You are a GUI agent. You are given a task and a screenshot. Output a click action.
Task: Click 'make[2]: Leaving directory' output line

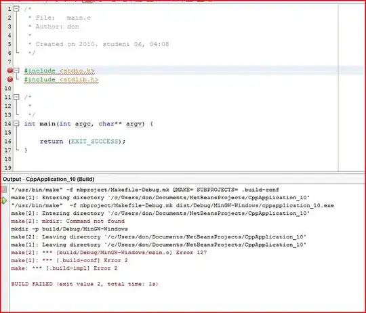click(159, 237)
